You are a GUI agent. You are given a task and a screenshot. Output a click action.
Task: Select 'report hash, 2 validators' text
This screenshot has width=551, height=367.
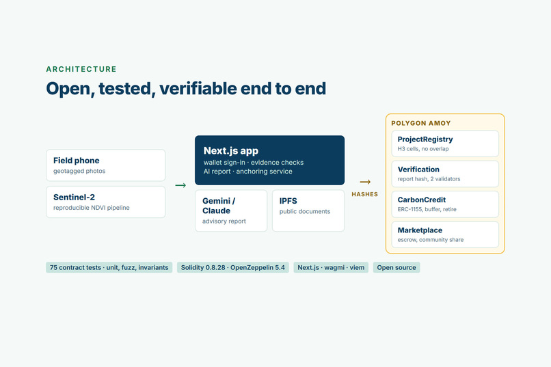click(429, 179)
